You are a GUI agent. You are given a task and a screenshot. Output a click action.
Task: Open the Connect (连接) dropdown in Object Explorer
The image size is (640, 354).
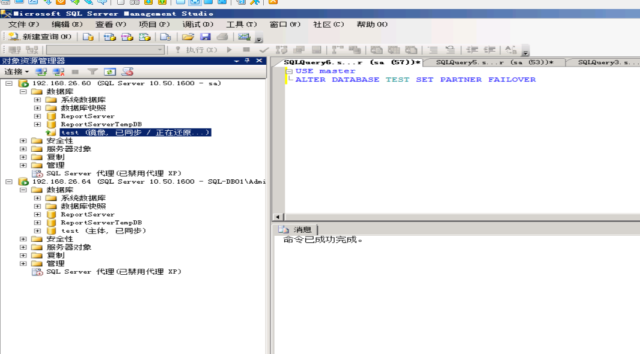[16, 71]
